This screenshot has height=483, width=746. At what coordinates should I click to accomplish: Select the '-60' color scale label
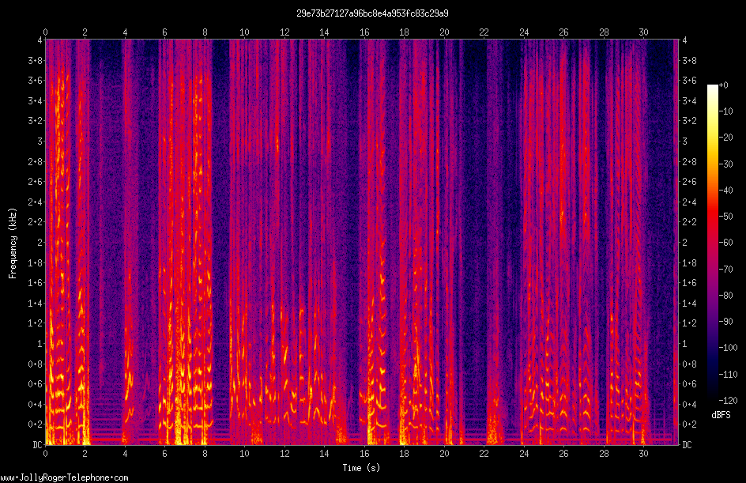click(x=726, y=243)
